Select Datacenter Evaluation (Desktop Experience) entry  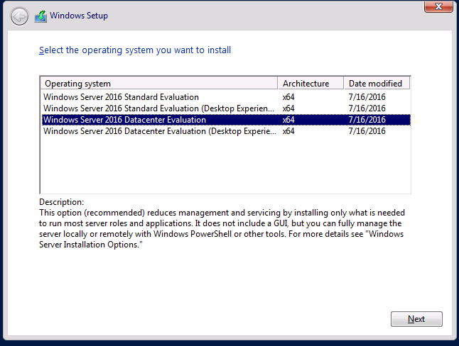pos(225,131)
